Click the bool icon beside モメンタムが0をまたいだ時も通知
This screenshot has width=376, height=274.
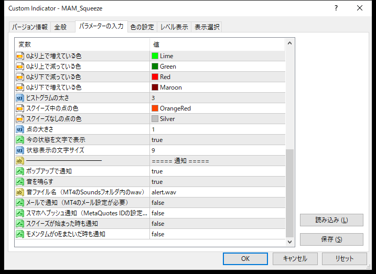point(20,234)
